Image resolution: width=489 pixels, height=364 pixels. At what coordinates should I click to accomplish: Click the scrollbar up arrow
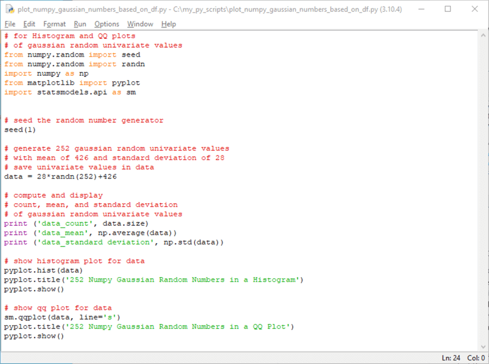pyautogui.click(x=482, y=36)
